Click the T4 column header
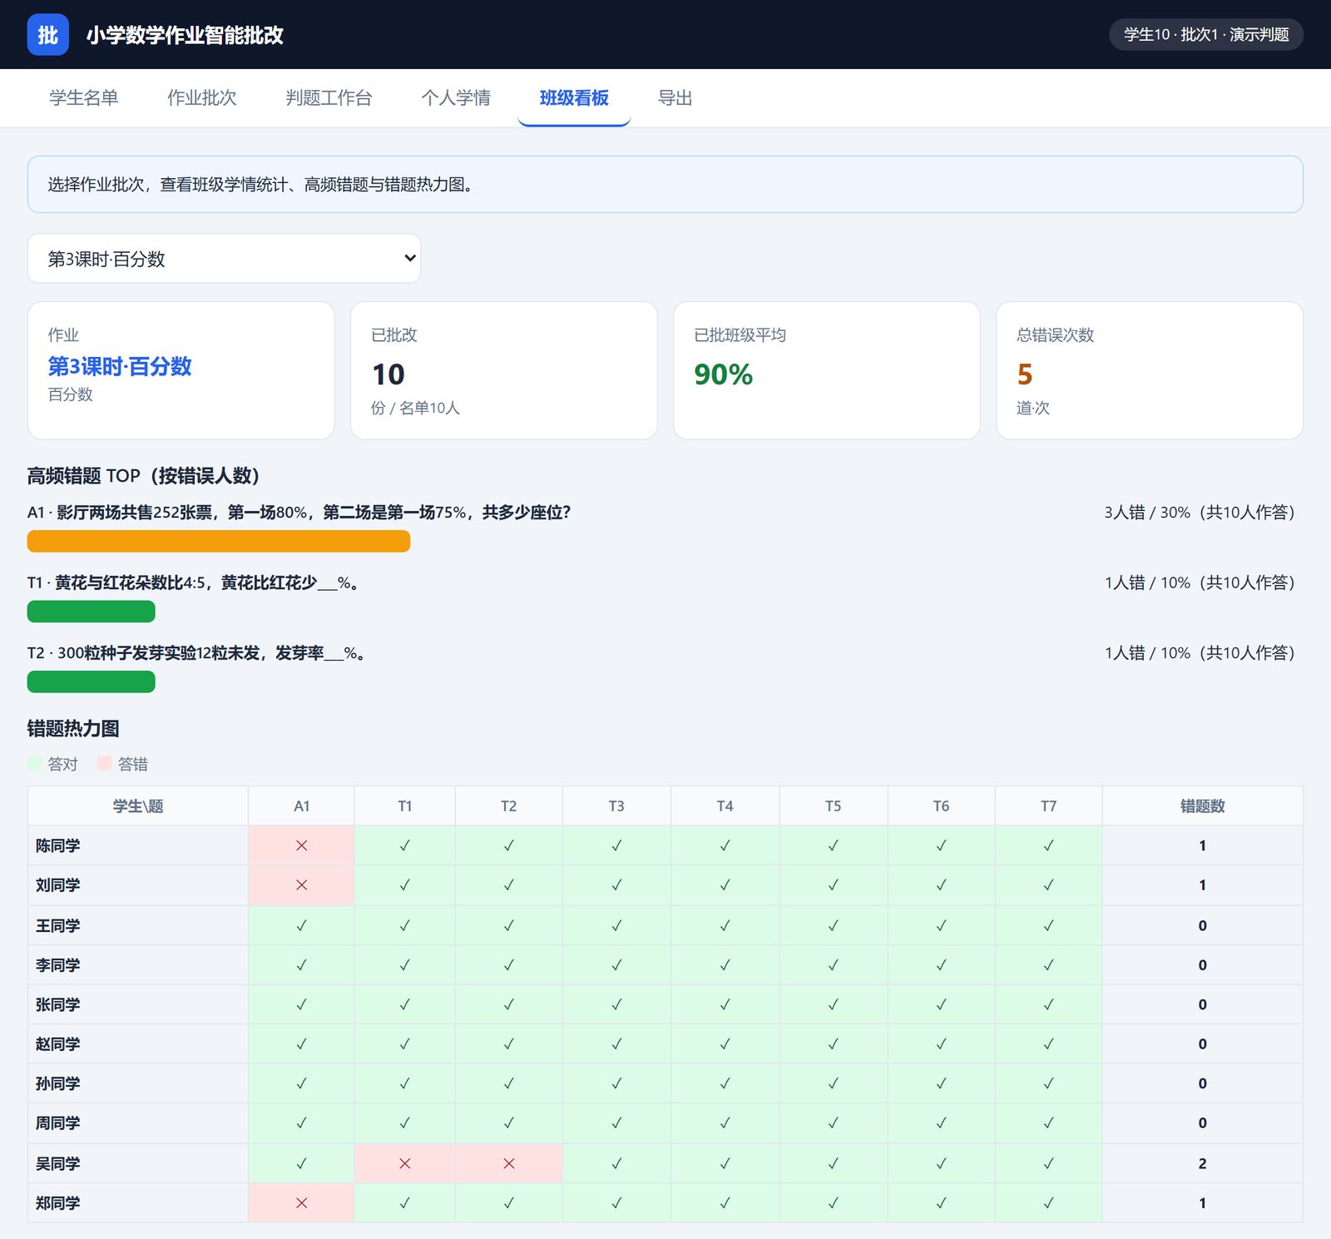 [x=725, y=805]
